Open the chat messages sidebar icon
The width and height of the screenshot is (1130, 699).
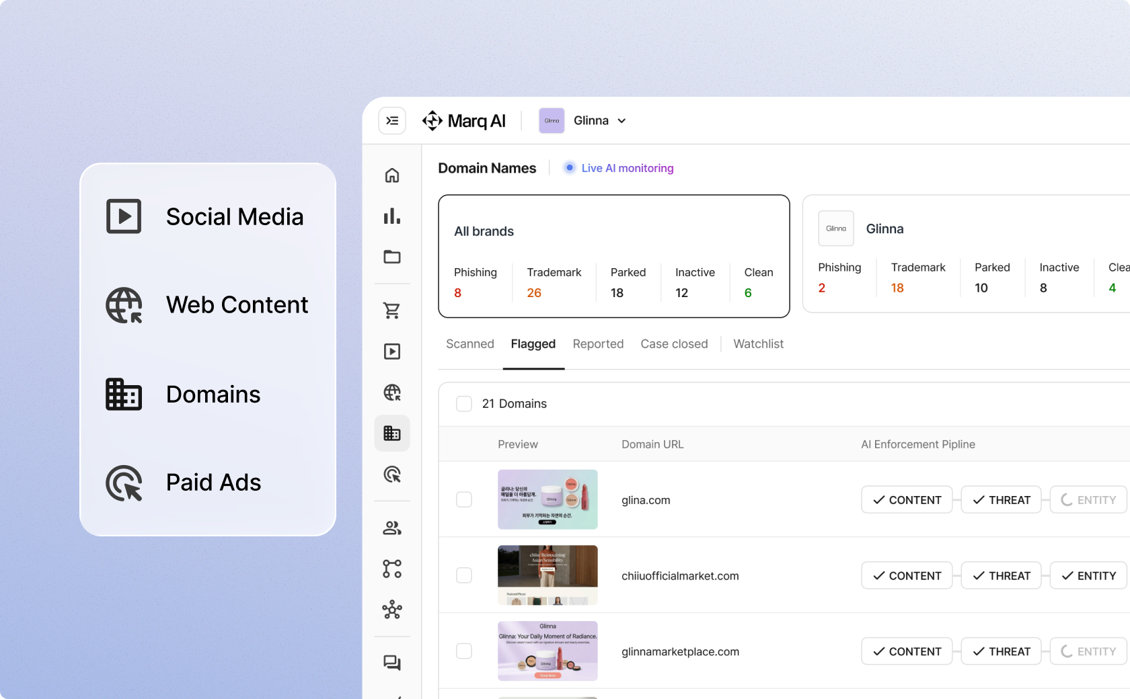click(392, 663)
